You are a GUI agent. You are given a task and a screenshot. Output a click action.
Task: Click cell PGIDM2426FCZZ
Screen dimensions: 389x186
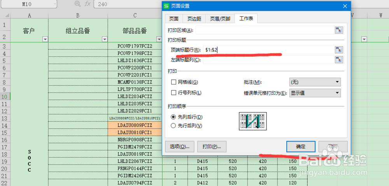point(135,175)
